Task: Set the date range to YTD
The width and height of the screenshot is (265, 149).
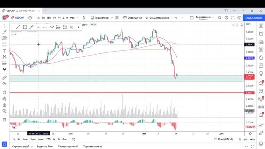Action: pyautogui.click(x=48, y=139)
